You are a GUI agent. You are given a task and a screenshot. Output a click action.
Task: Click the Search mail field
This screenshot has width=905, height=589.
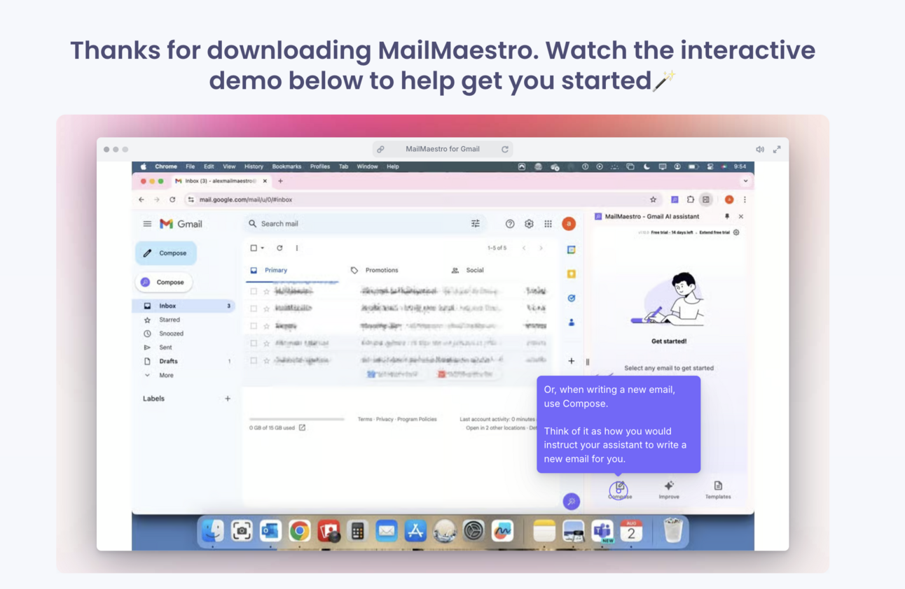coord(364,224)
